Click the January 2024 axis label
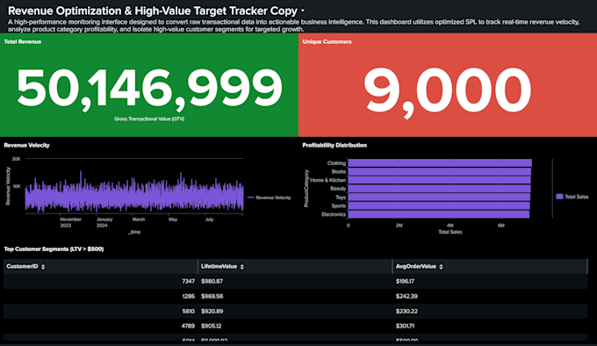The image size is (597, 346). pyautogui.click(x=104, y=222)
